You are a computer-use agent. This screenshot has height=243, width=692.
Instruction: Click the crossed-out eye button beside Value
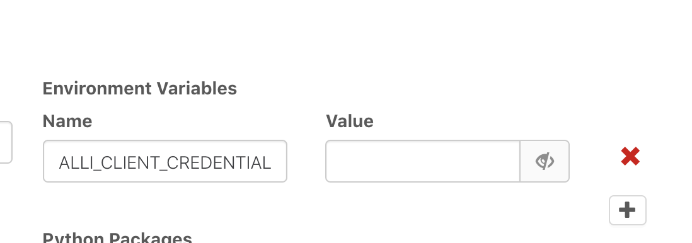(x=545, y=161)
